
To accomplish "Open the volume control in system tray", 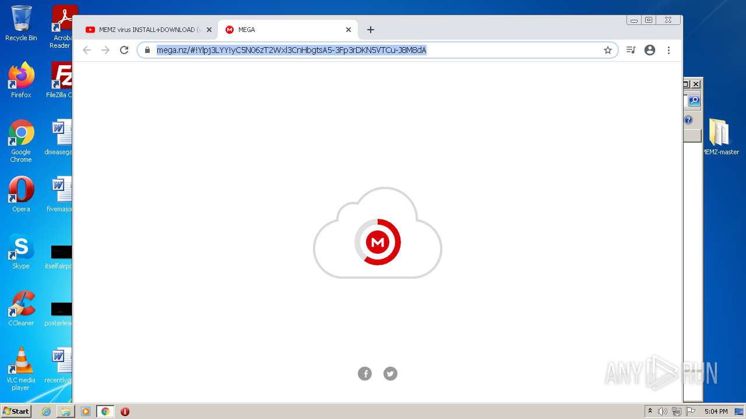I will coord(663,411).
